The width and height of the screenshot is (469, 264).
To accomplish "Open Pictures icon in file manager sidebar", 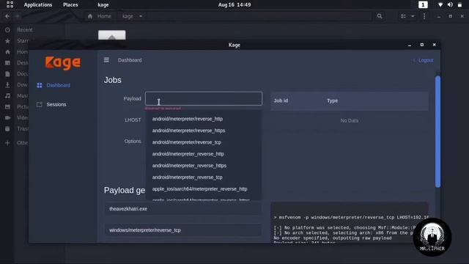I will (x=7, y=107).
